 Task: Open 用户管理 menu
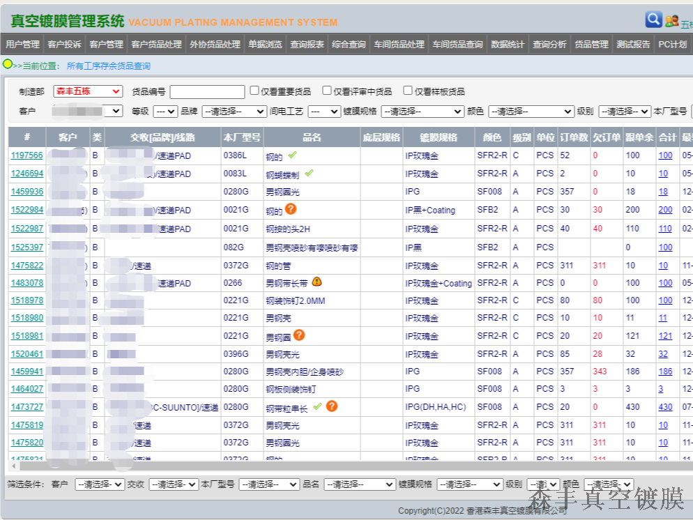(22, 44)
